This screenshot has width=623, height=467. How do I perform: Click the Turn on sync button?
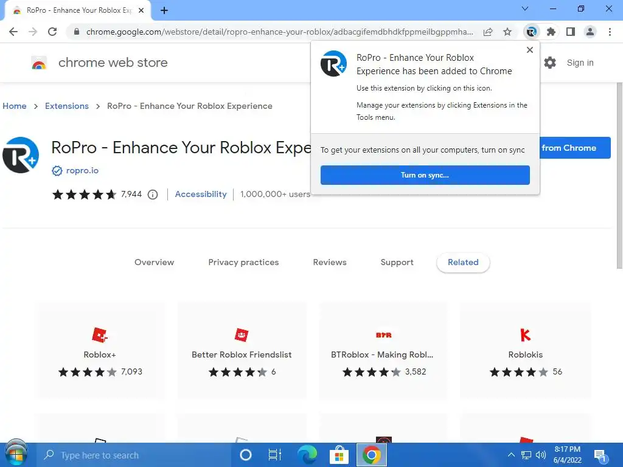click(425, 175)
